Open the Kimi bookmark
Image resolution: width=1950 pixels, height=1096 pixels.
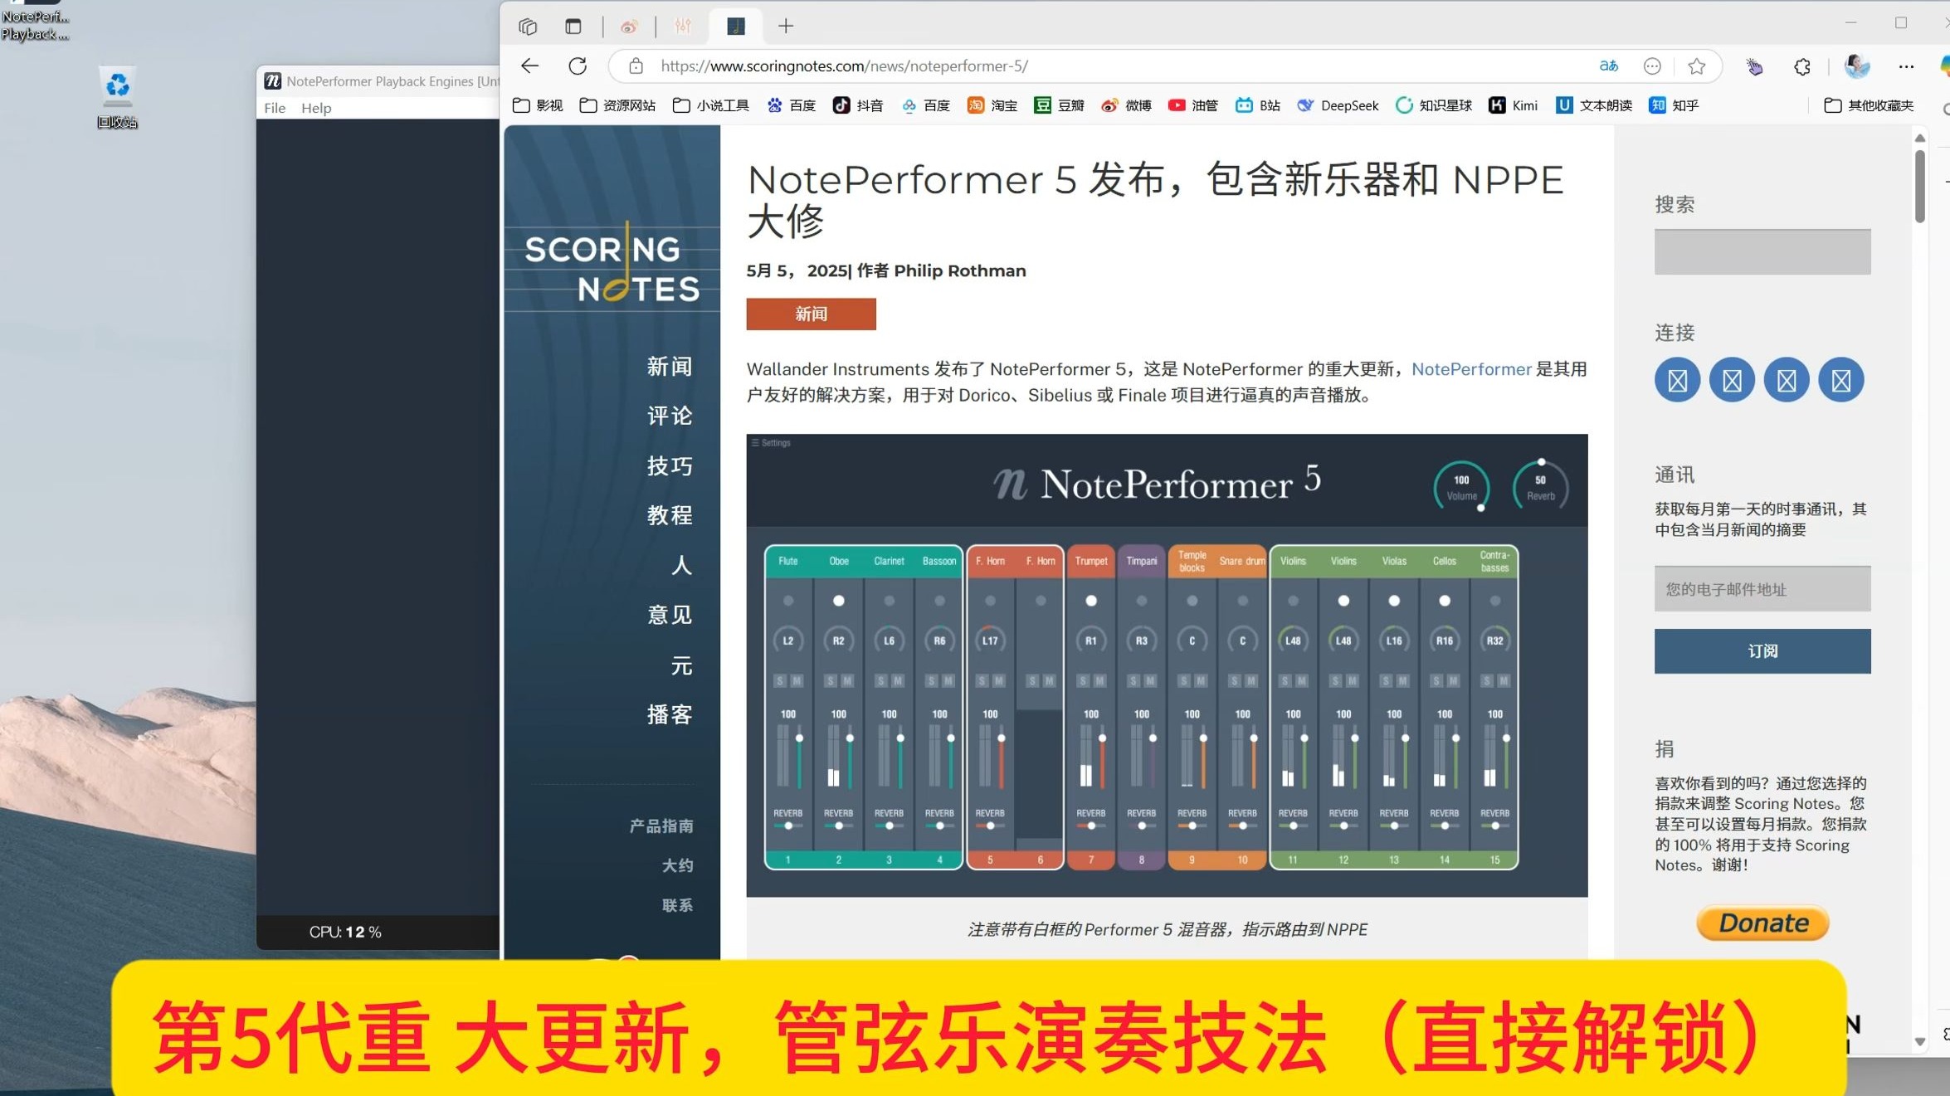[x=1514, y=105]
